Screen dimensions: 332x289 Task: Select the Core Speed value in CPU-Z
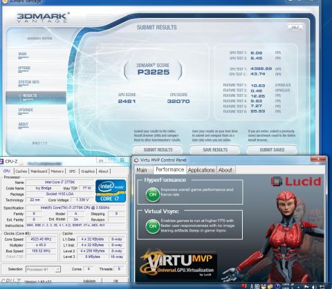click(x=41, y=239)
